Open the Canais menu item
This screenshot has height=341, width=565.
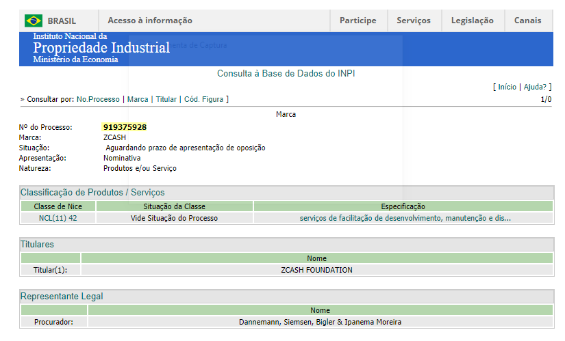point(527,21)
